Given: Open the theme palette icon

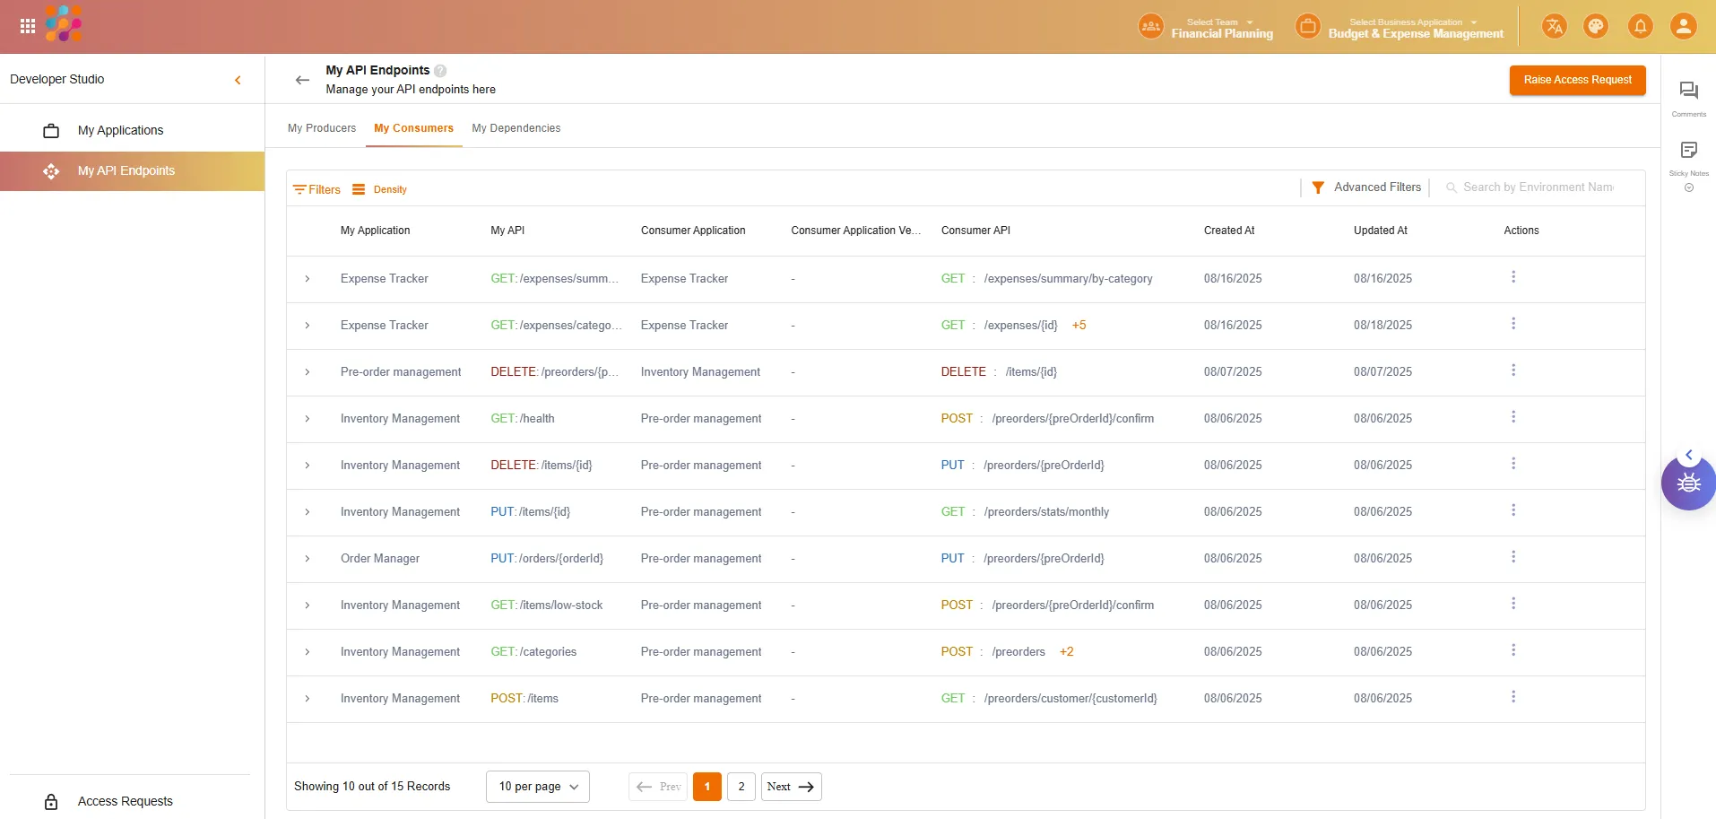Looking at the screenshot, I should coord(1596,26).
